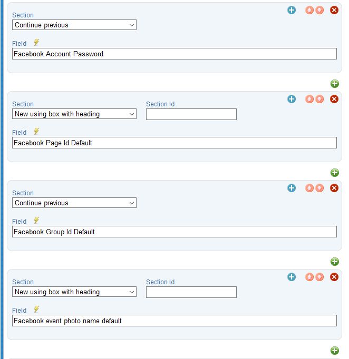Open Section dropdown above Facebook event photo name

74,292
